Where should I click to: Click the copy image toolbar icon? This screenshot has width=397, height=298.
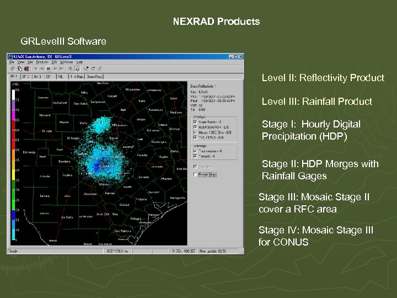pyautogui.click(x=20, y=68)
